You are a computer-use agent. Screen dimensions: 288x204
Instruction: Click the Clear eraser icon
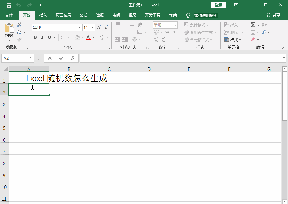(x=253, y=40)
